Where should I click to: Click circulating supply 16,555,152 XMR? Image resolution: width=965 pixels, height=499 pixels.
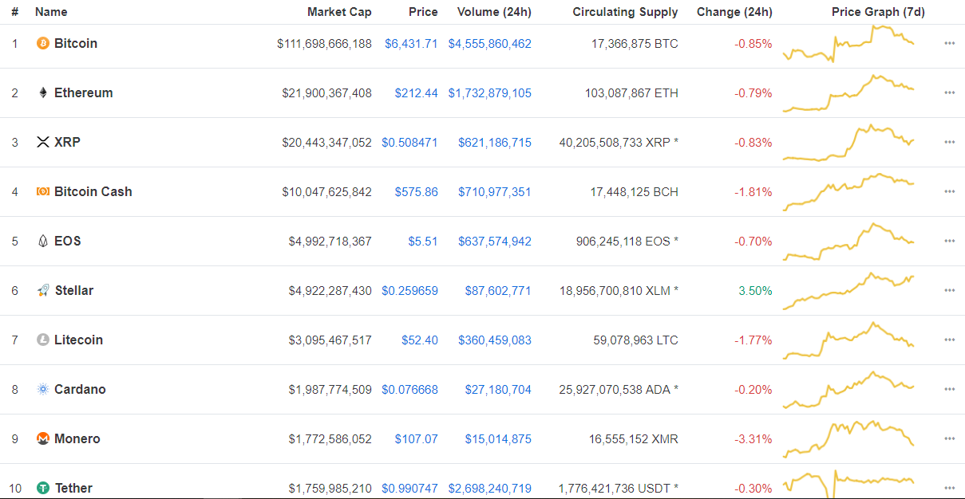click(635, 439)
